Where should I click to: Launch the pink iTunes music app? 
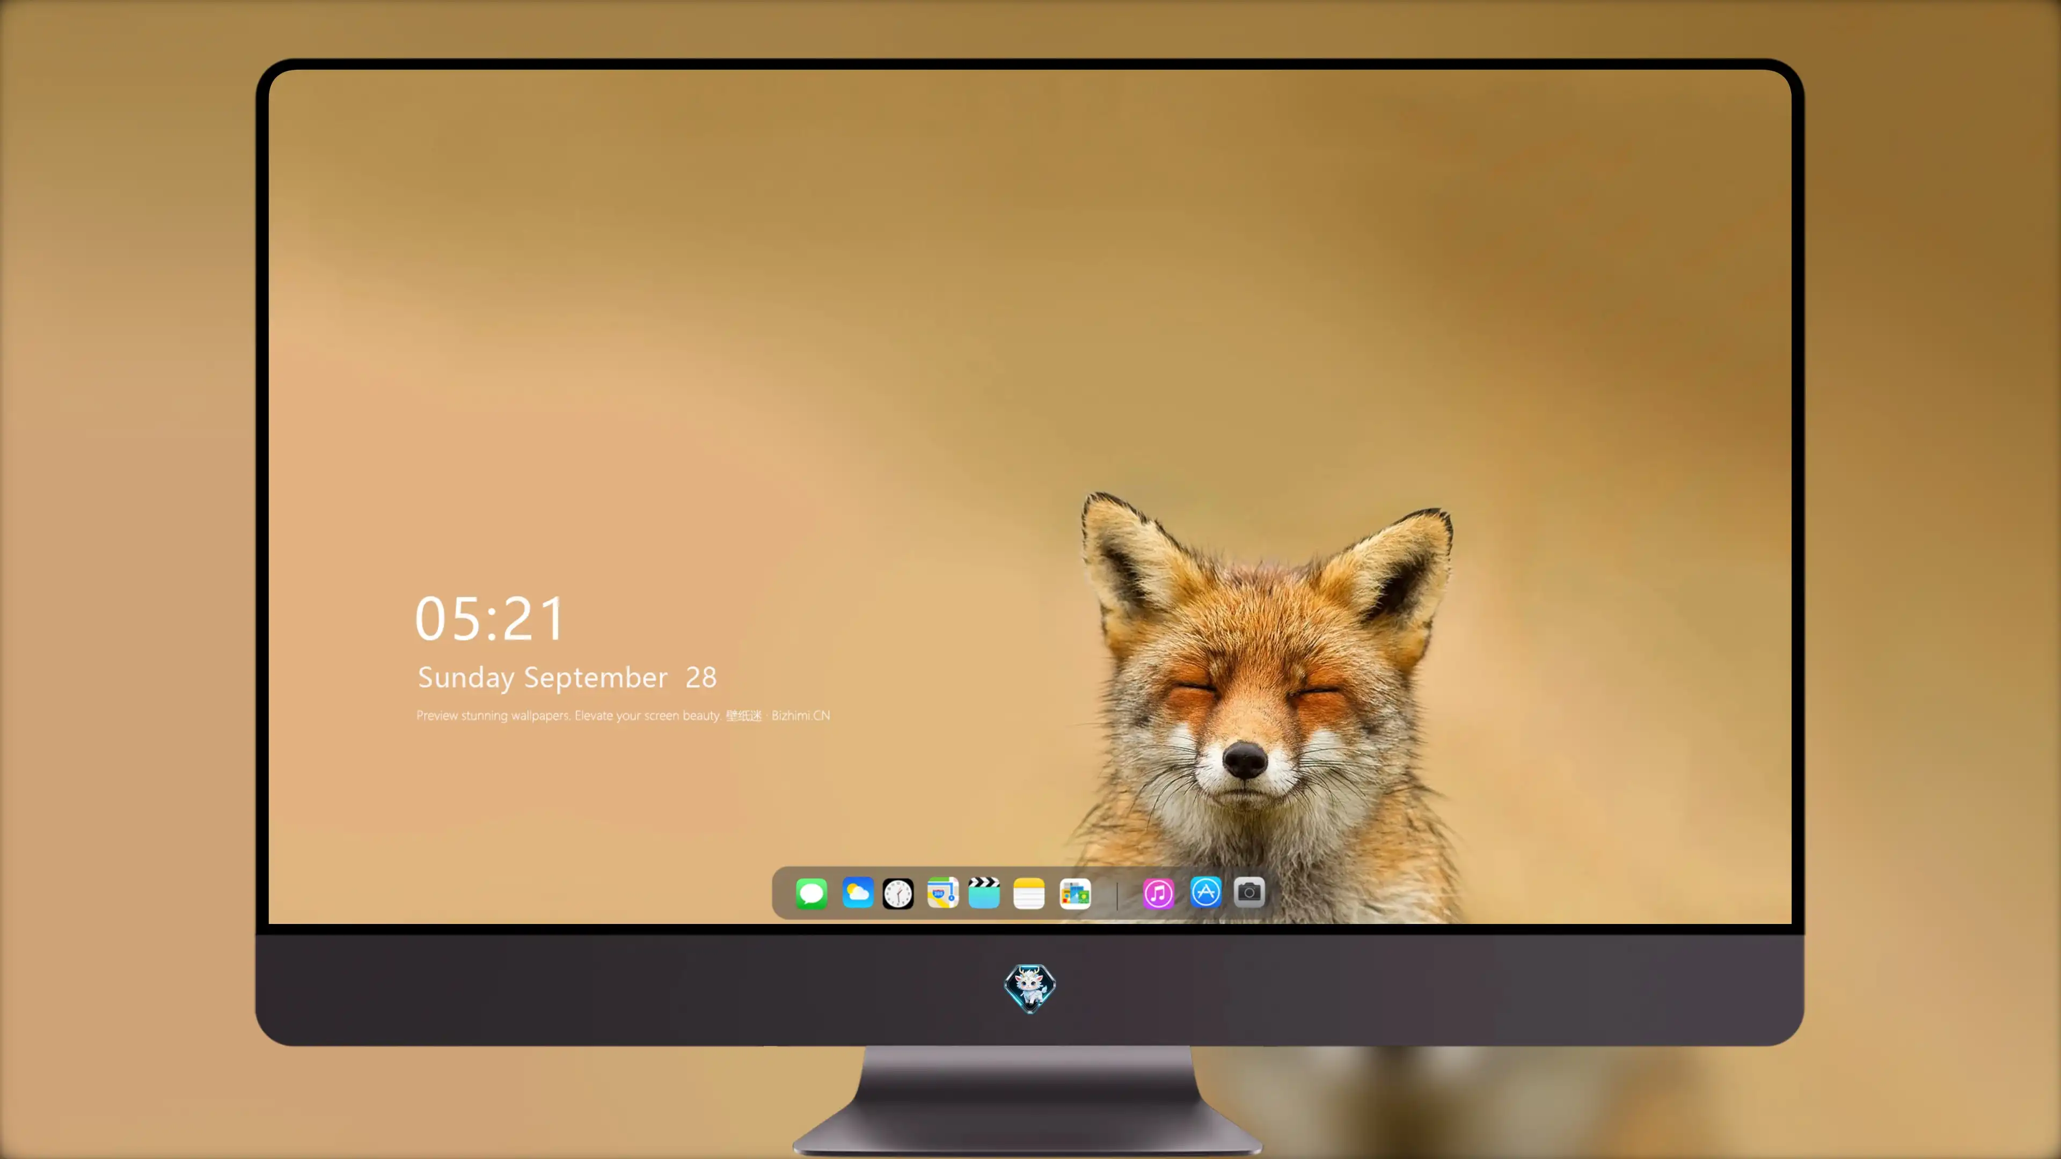[1159, 893]
